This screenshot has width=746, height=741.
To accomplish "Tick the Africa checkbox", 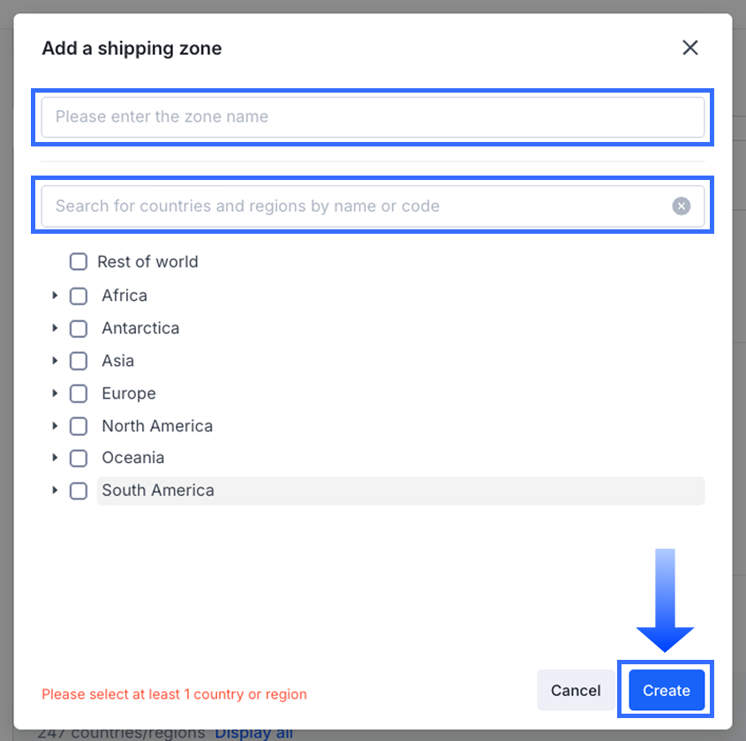I will [x=79, y=296].
